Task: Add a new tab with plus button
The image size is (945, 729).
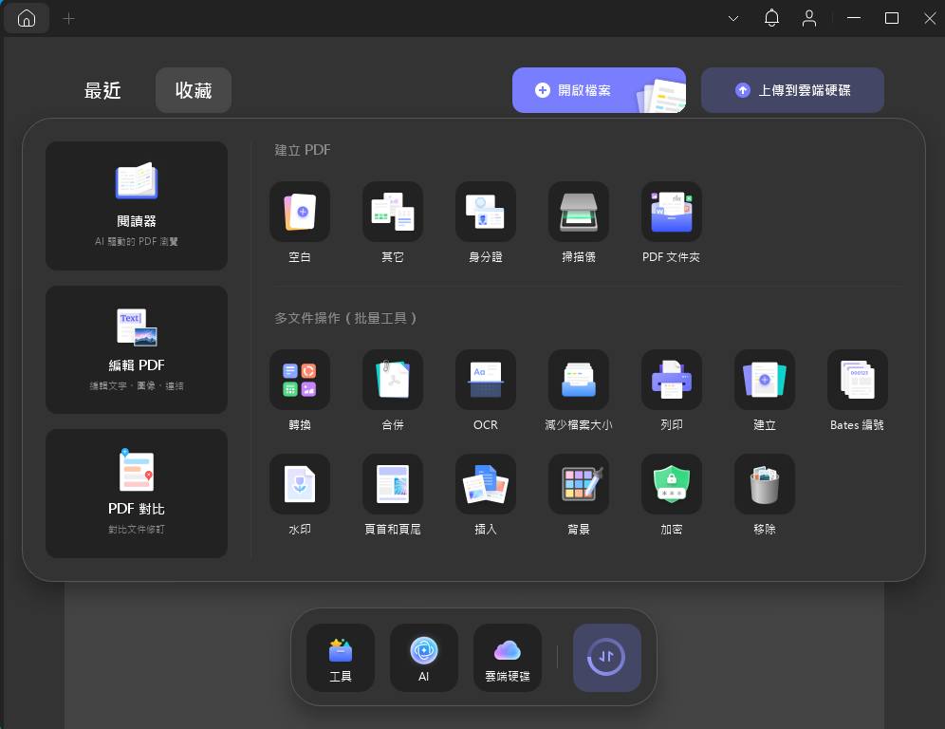Action: click(68, 18)
